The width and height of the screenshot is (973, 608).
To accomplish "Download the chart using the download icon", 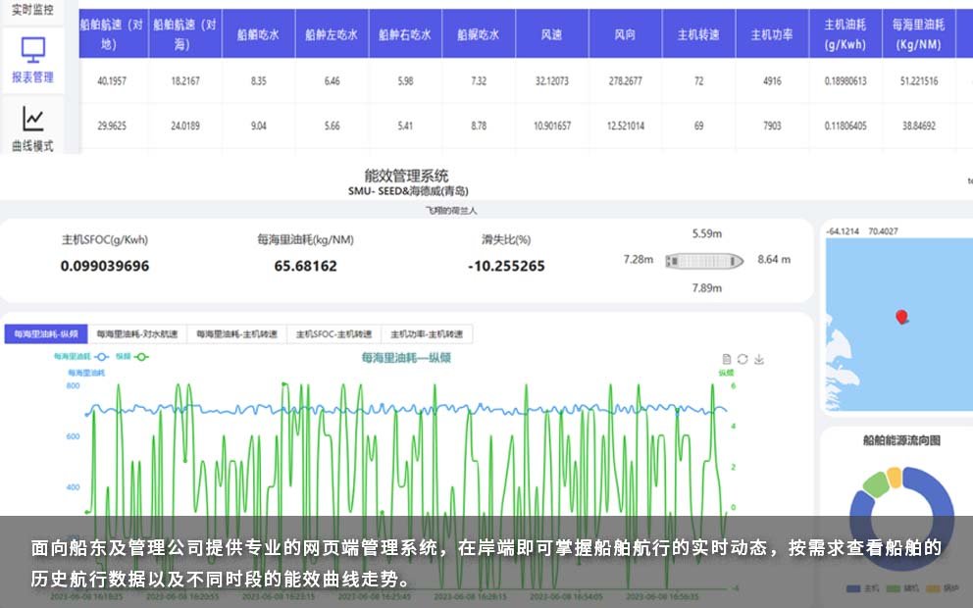I will 758,359.
